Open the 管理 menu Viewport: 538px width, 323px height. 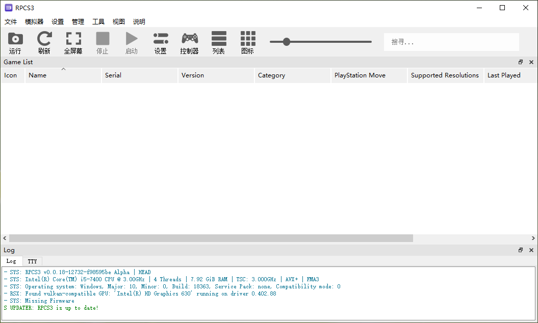coord(78,21)
